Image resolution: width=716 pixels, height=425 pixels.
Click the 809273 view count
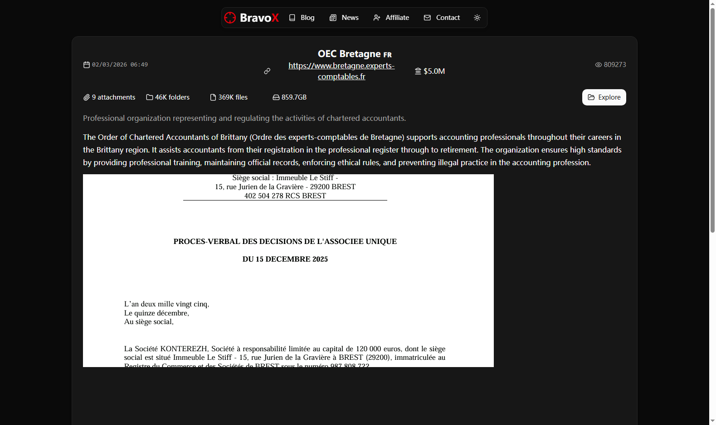point(614,65)
